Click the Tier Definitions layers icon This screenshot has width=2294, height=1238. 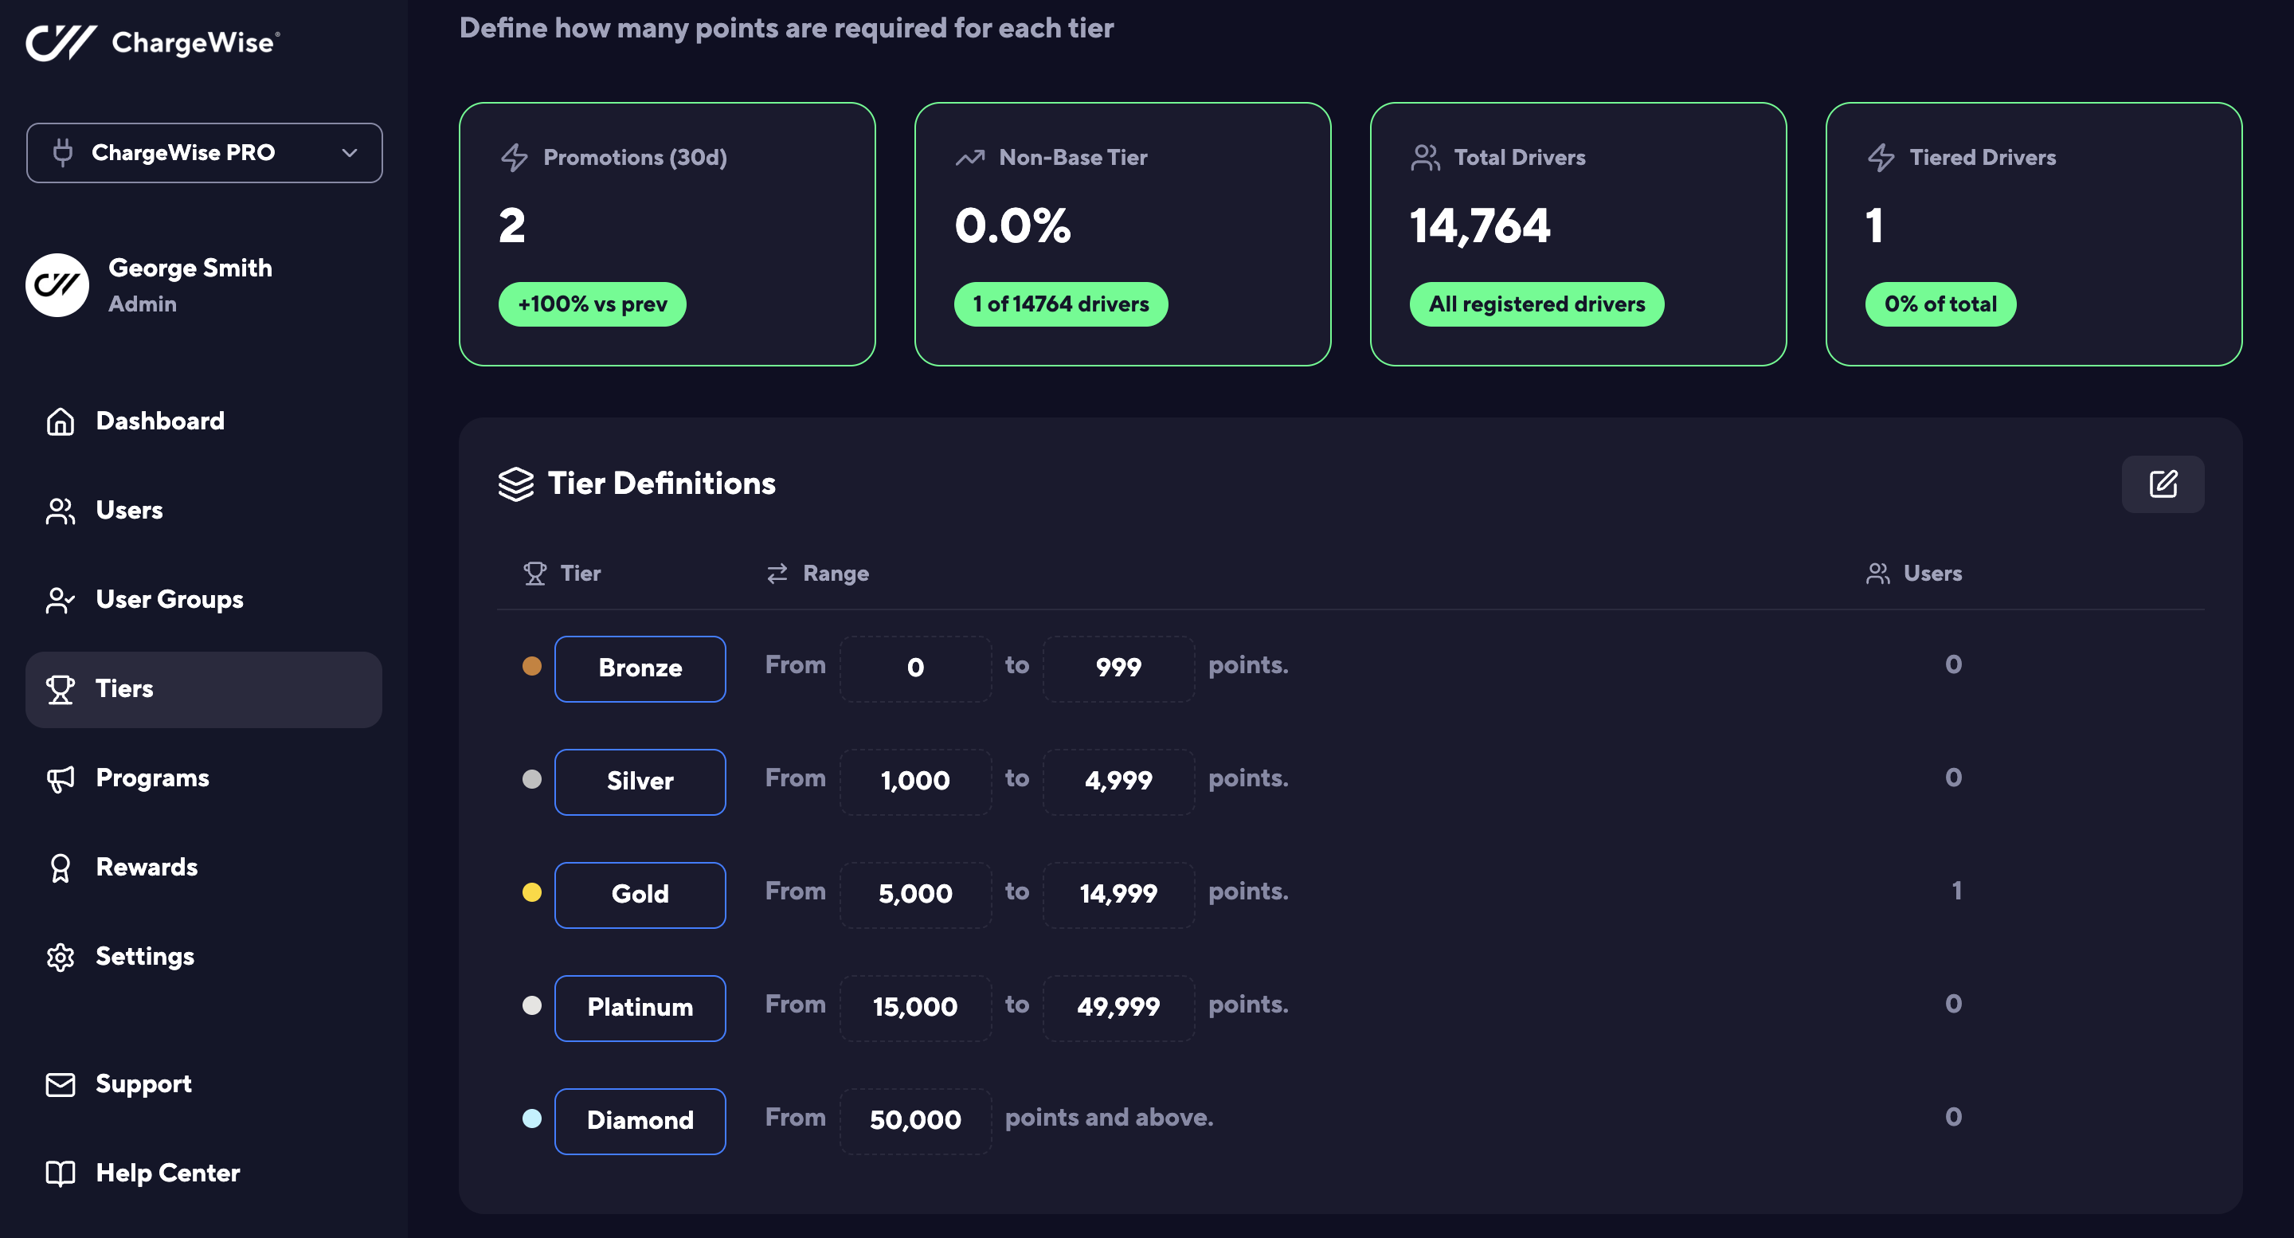515,484
